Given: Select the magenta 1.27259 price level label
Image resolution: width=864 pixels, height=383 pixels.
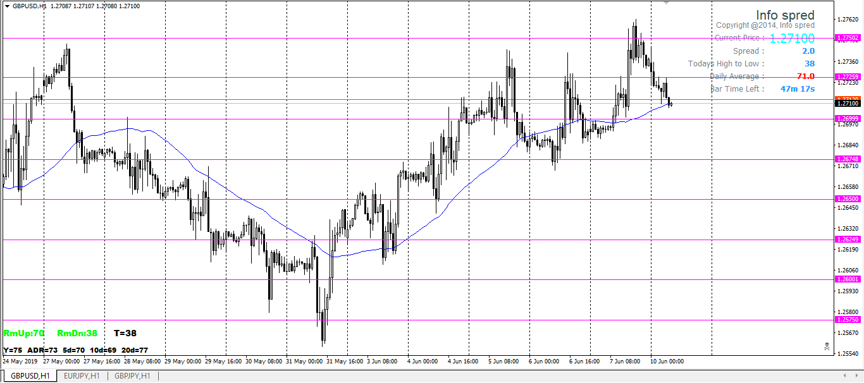Looking at the screenshot, I should [848, 77].
